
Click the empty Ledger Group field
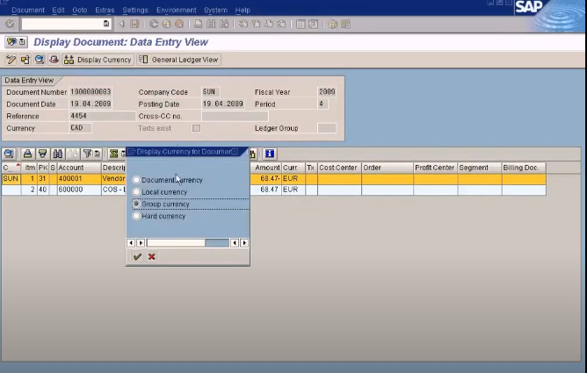(x=326, y=128)
